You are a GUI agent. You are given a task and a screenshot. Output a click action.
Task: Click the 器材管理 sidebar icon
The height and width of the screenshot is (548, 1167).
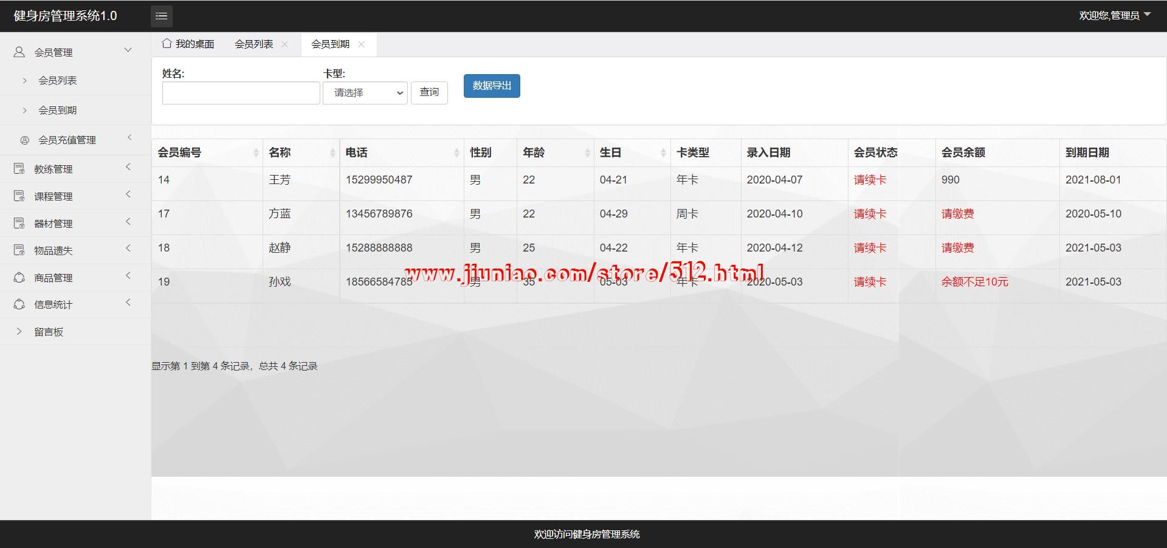click(x=19, y=224)
